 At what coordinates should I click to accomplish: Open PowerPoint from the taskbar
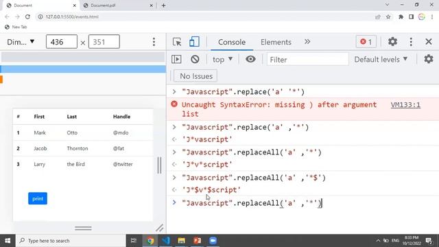point(197,241)
